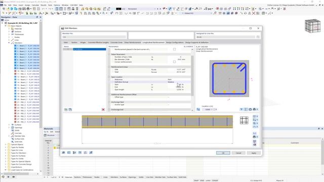324x182 pixels.
Task: Click the OK button
Action: click(x=223, y=153)
